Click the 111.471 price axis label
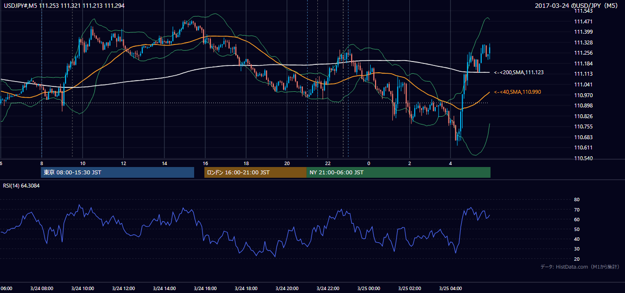 click(584, 21)
